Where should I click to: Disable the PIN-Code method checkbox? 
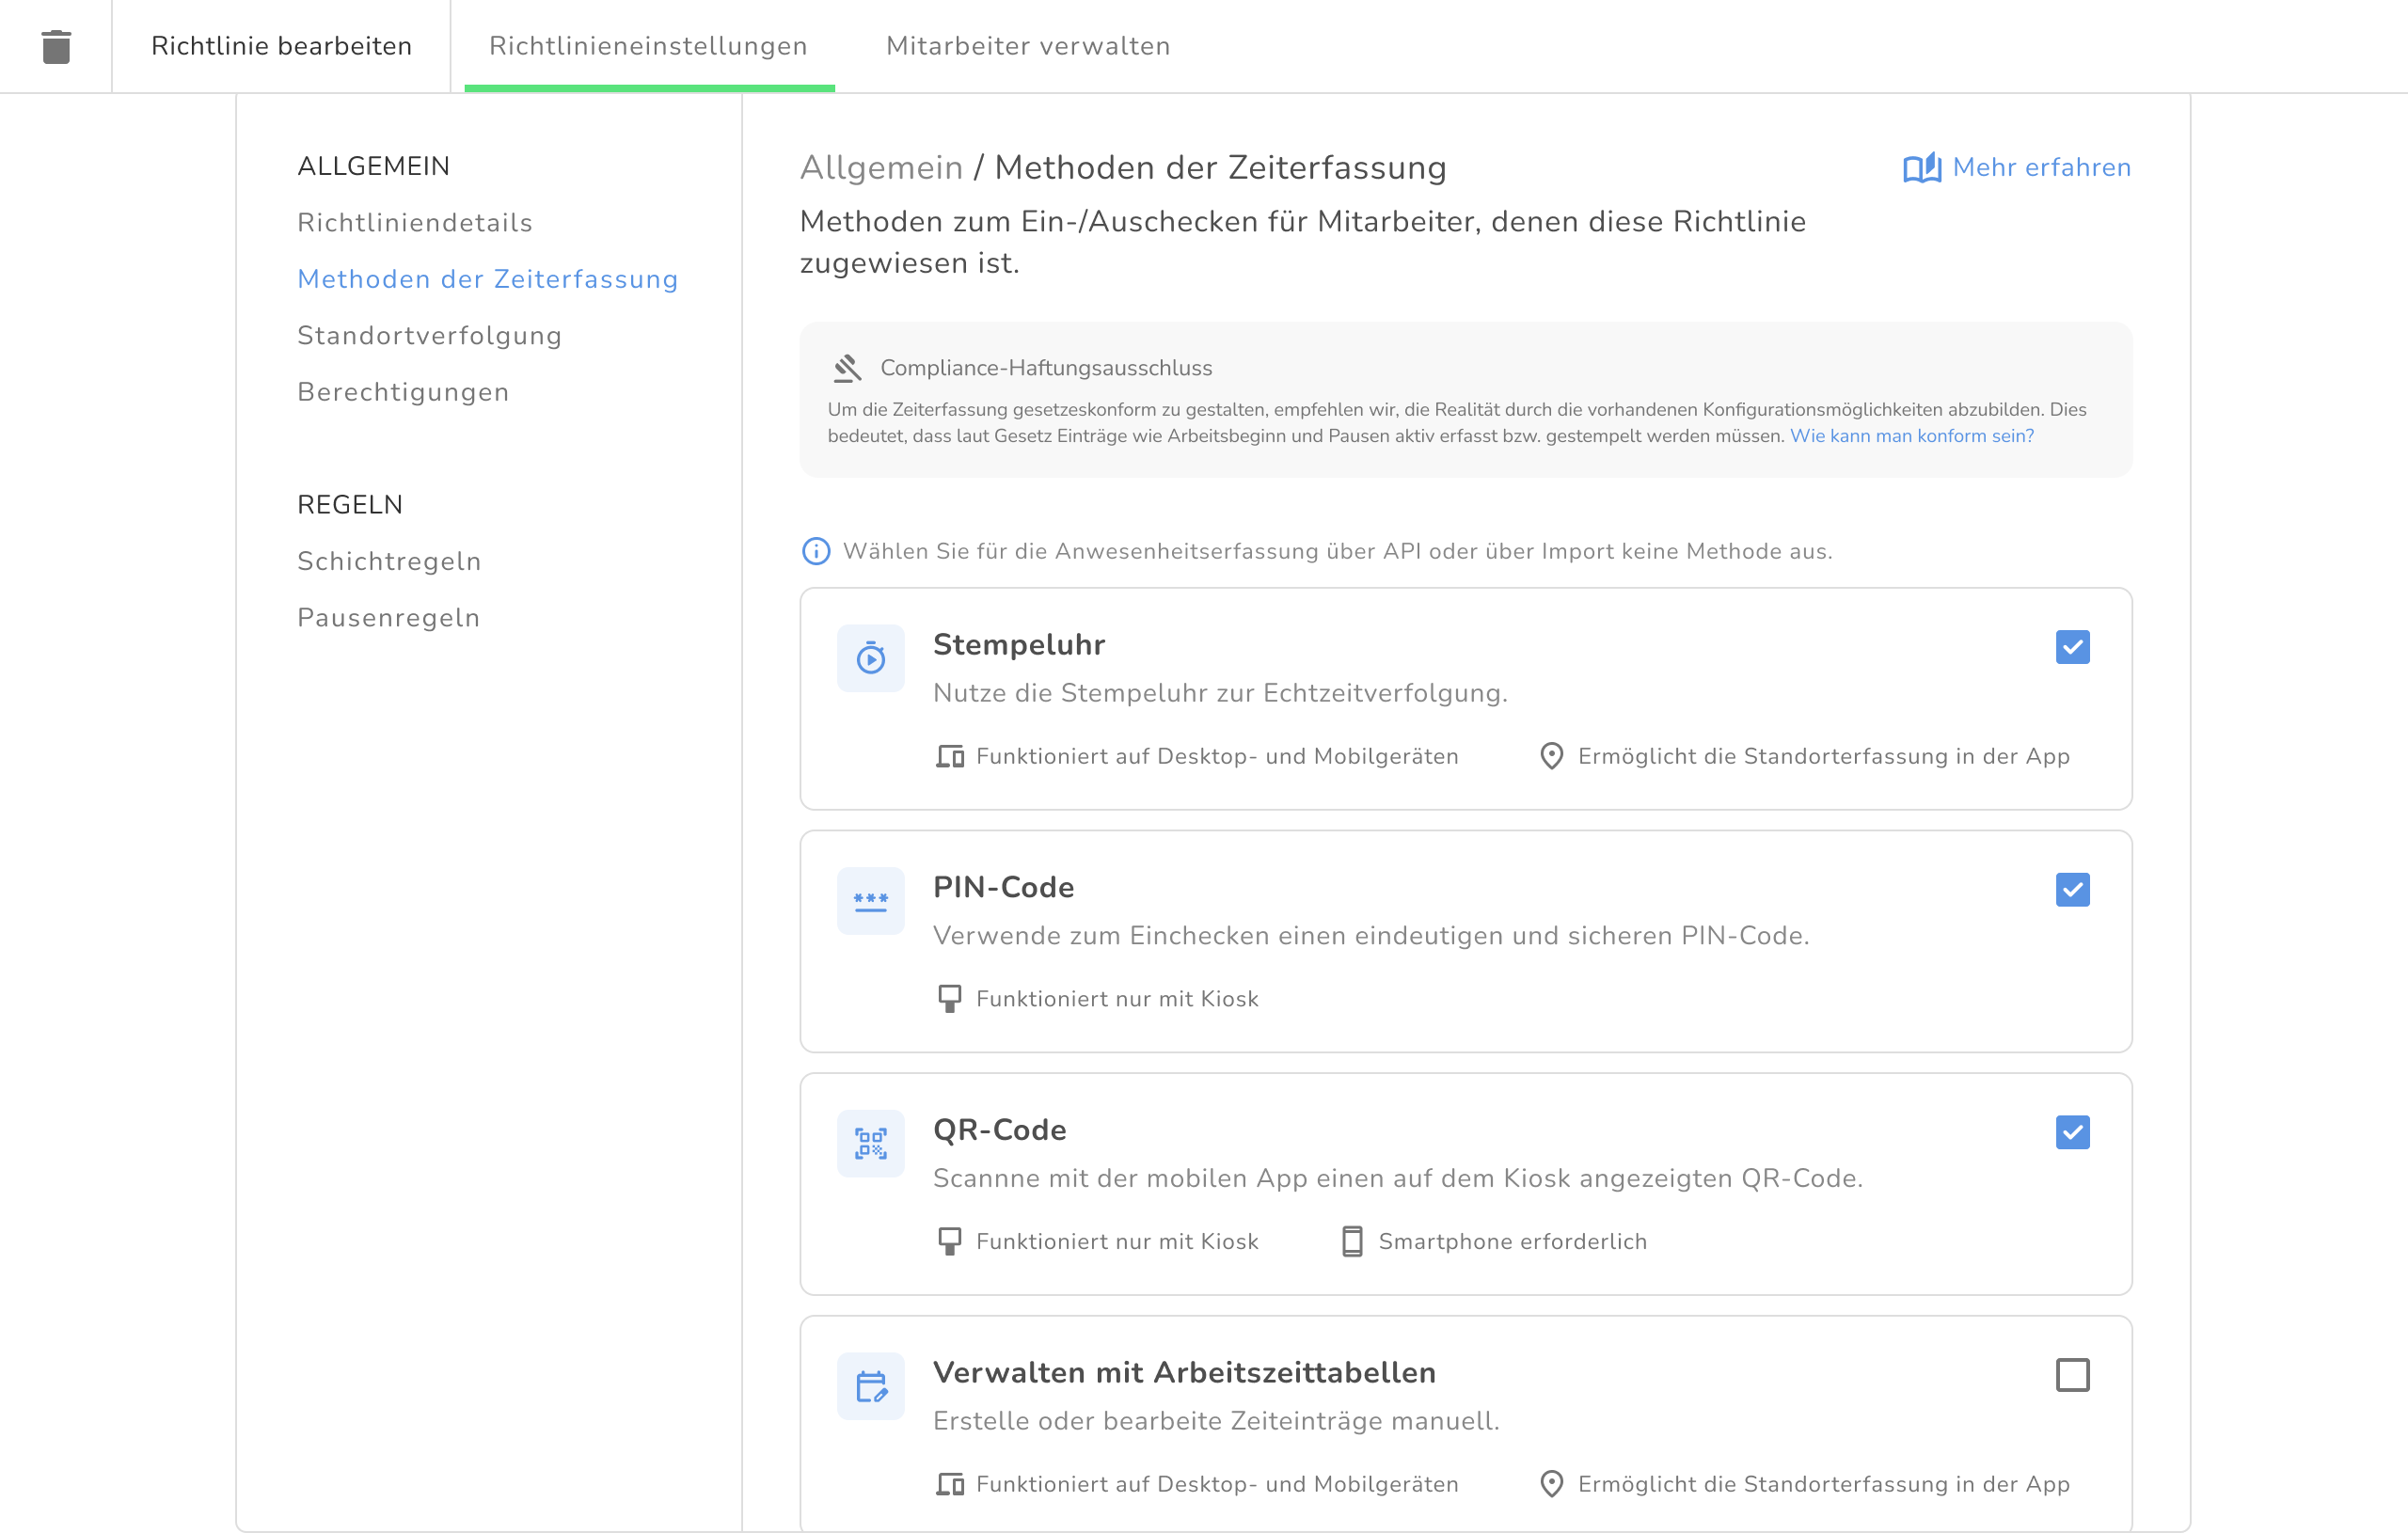tap(2072, 889)
